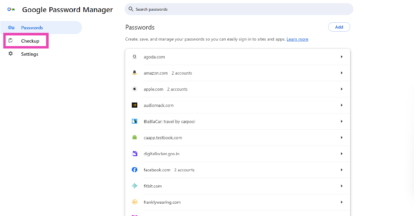Click the digitallocker.gov.in favicon icon
The height and width of the screenshot is (216, 414).
(x=135, y=154)
